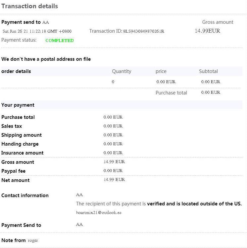Click the Paypal fee label
The height and width of the screenshot is (248, 247).
[14, 171]
